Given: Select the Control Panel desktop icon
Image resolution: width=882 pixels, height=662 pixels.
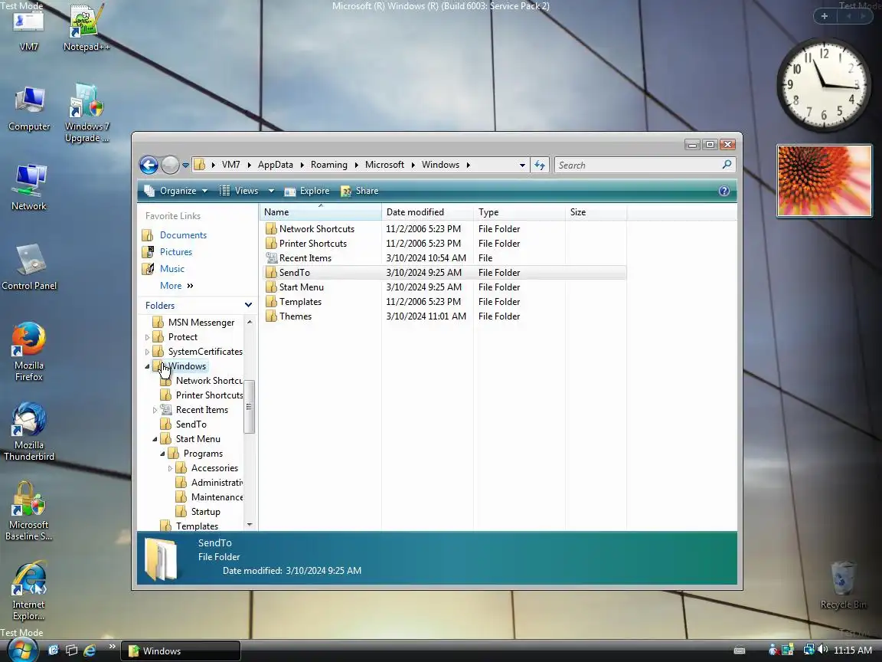Looking at the screenshot, I should pos(29,267).
